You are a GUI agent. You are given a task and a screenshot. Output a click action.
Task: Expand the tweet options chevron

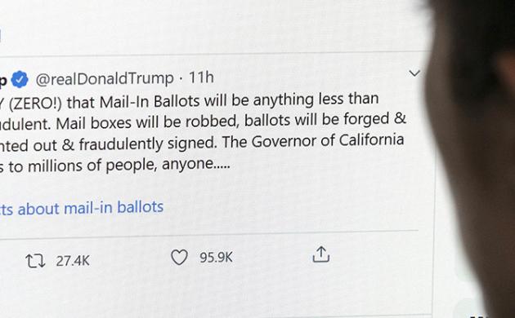(414, 73)
